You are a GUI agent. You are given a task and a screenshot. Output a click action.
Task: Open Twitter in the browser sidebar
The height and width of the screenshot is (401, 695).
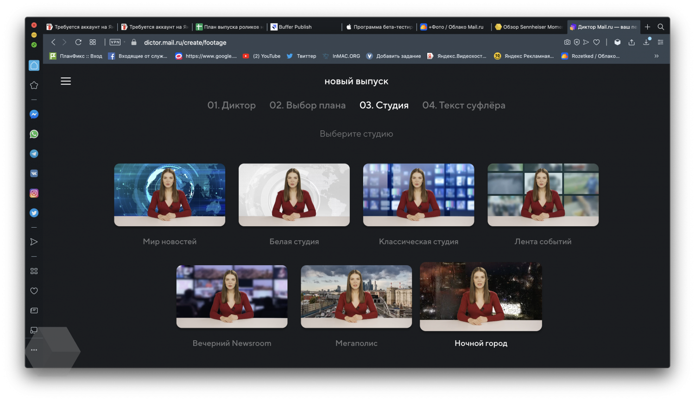(34, 213)
